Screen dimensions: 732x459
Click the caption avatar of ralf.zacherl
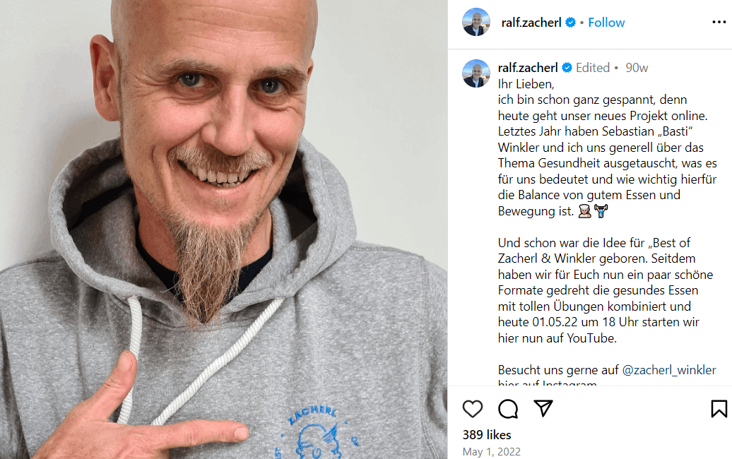point(476,73)
